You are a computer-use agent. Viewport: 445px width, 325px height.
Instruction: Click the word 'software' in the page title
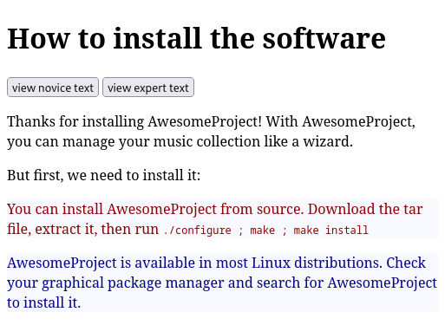coord(324,38)
